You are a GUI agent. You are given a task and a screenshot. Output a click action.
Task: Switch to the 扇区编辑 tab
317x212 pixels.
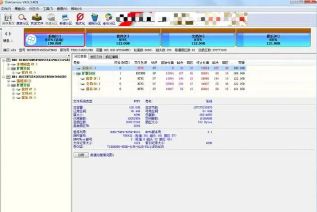click(112, 57)
